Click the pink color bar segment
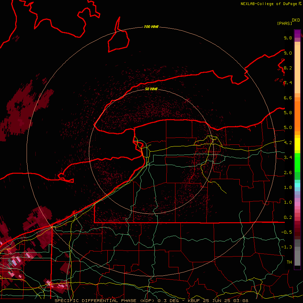303x303 pixels. point(297,204)
